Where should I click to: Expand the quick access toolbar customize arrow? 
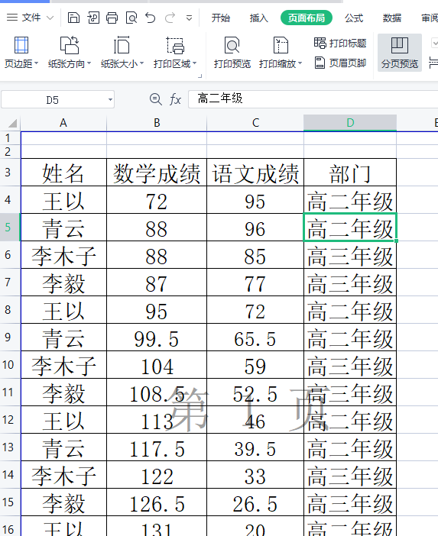click(189, 18)
